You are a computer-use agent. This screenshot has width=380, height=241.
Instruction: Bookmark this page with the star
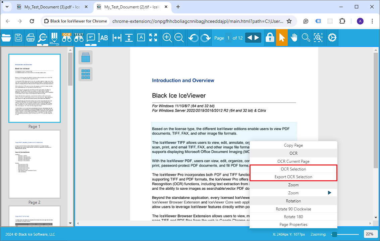[289, 21]
